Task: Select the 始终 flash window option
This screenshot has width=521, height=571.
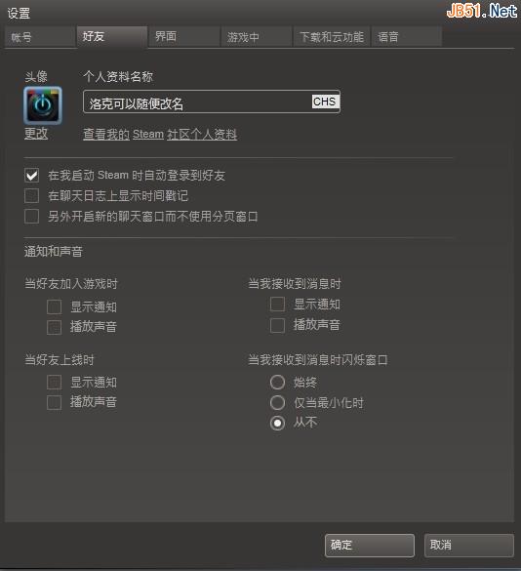Action: click(277, 382)
